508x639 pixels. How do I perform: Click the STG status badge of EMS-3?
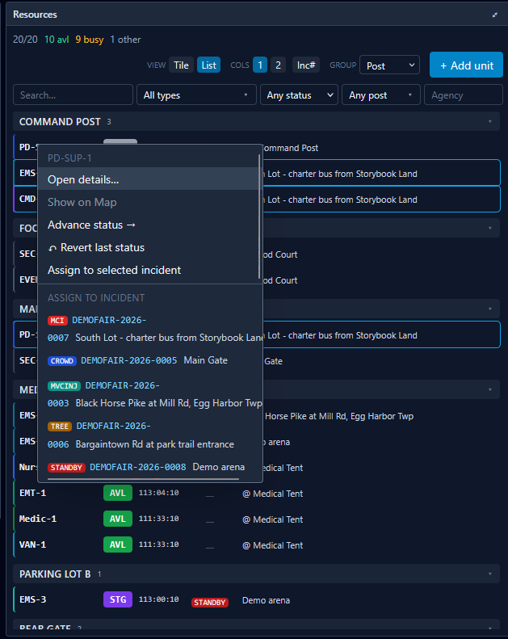118,599
